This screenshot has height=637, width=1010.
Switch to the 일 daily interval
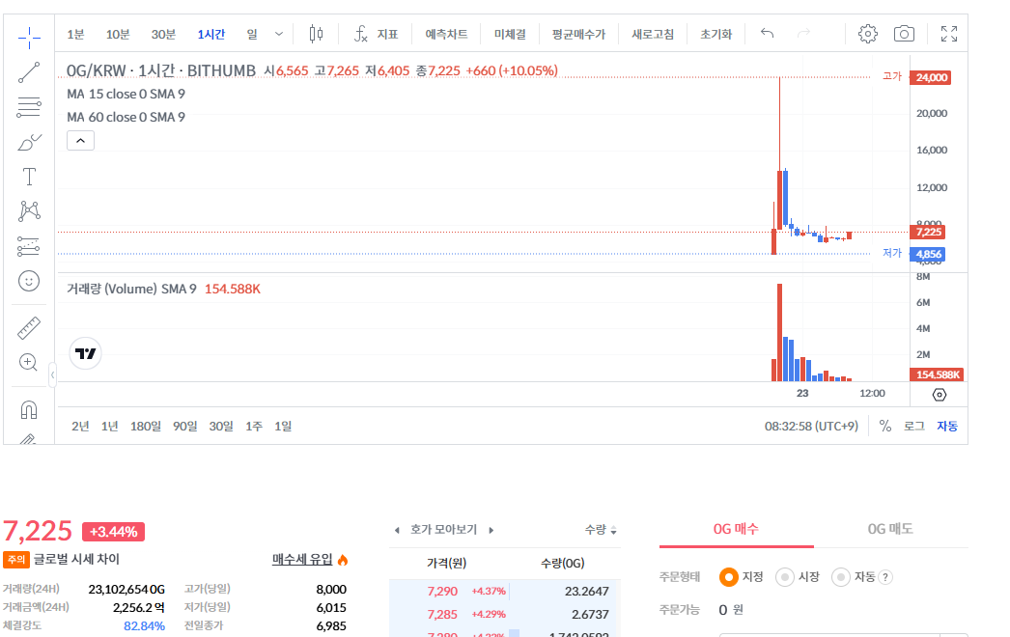[252, 34]
